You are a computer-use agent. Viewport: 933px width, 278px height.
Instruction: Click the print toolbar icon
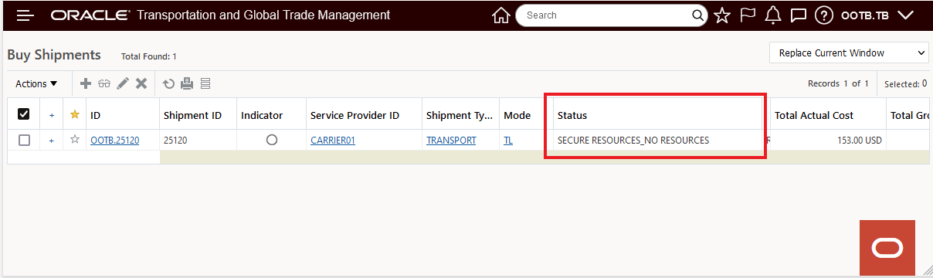click(x=187, y=83)
